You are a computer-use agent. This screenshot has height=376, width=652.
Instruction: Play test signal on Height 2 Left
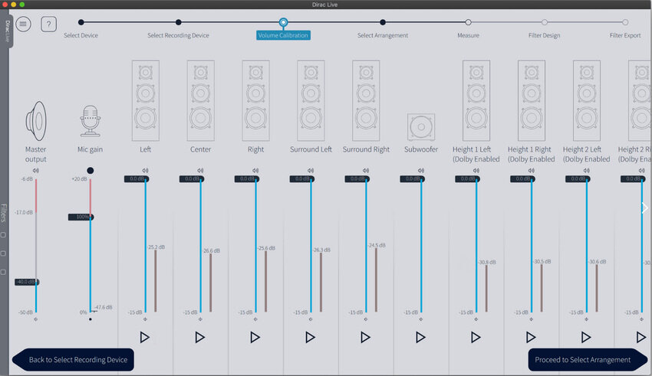click(x=586, y=337)
